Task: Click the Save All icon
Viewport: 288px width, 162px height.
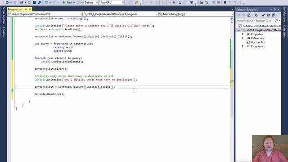Action: click(x=39, y=3)
